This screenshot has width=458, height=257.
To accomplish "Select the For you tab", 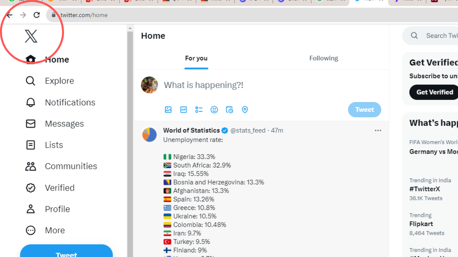I will 196,58.
